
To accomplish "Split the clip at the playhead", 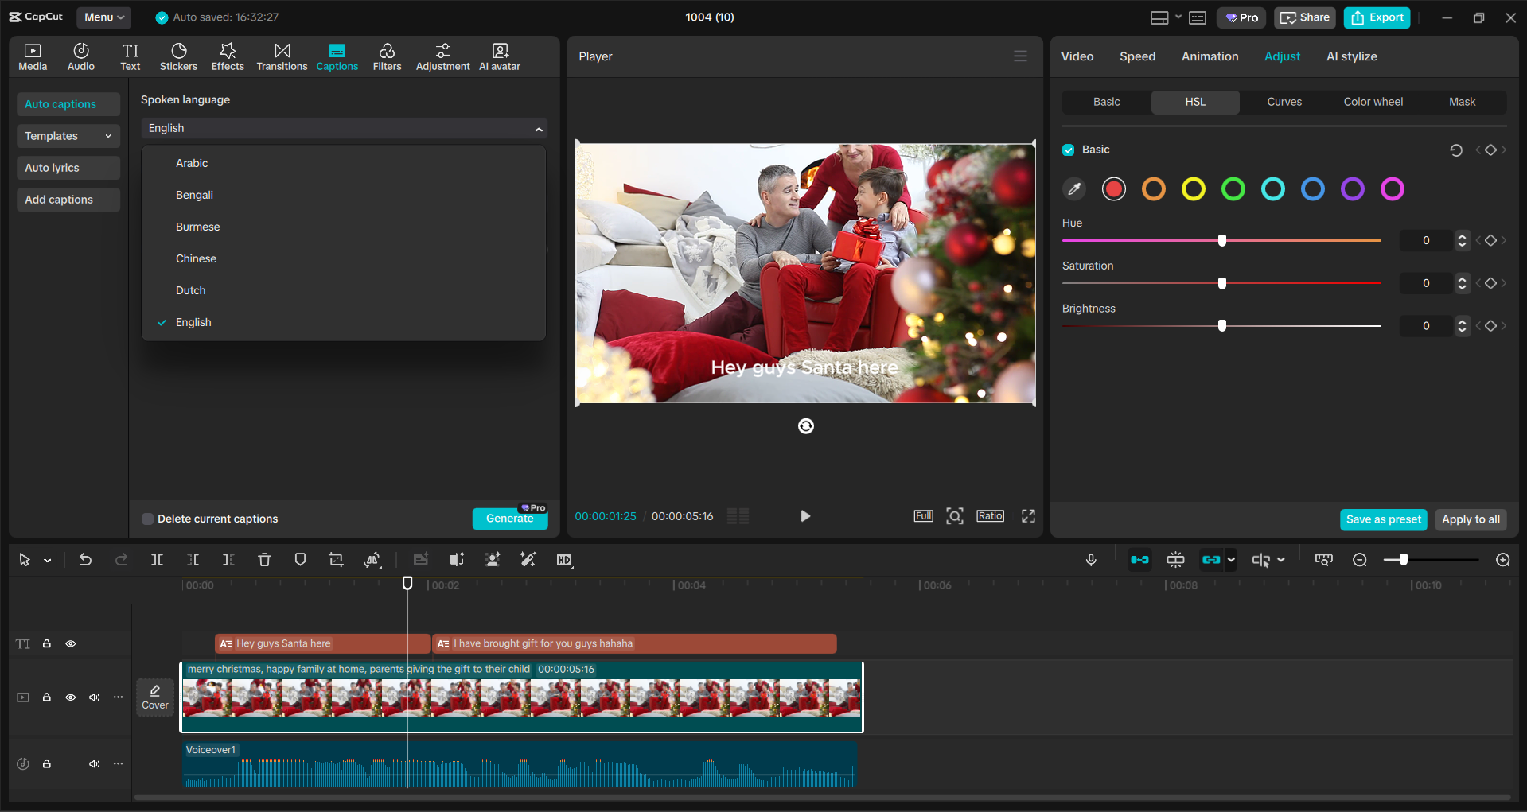I will pyautogui.click(x=157, y=559).
